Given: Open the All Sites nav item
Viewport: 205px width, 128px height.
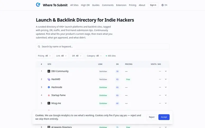Looking at the screenshot, I should tap(74, 5).
